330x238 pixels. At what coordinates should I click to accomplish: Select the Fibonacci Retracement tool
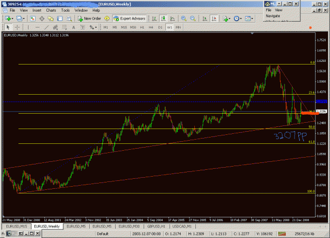[64, 27]
